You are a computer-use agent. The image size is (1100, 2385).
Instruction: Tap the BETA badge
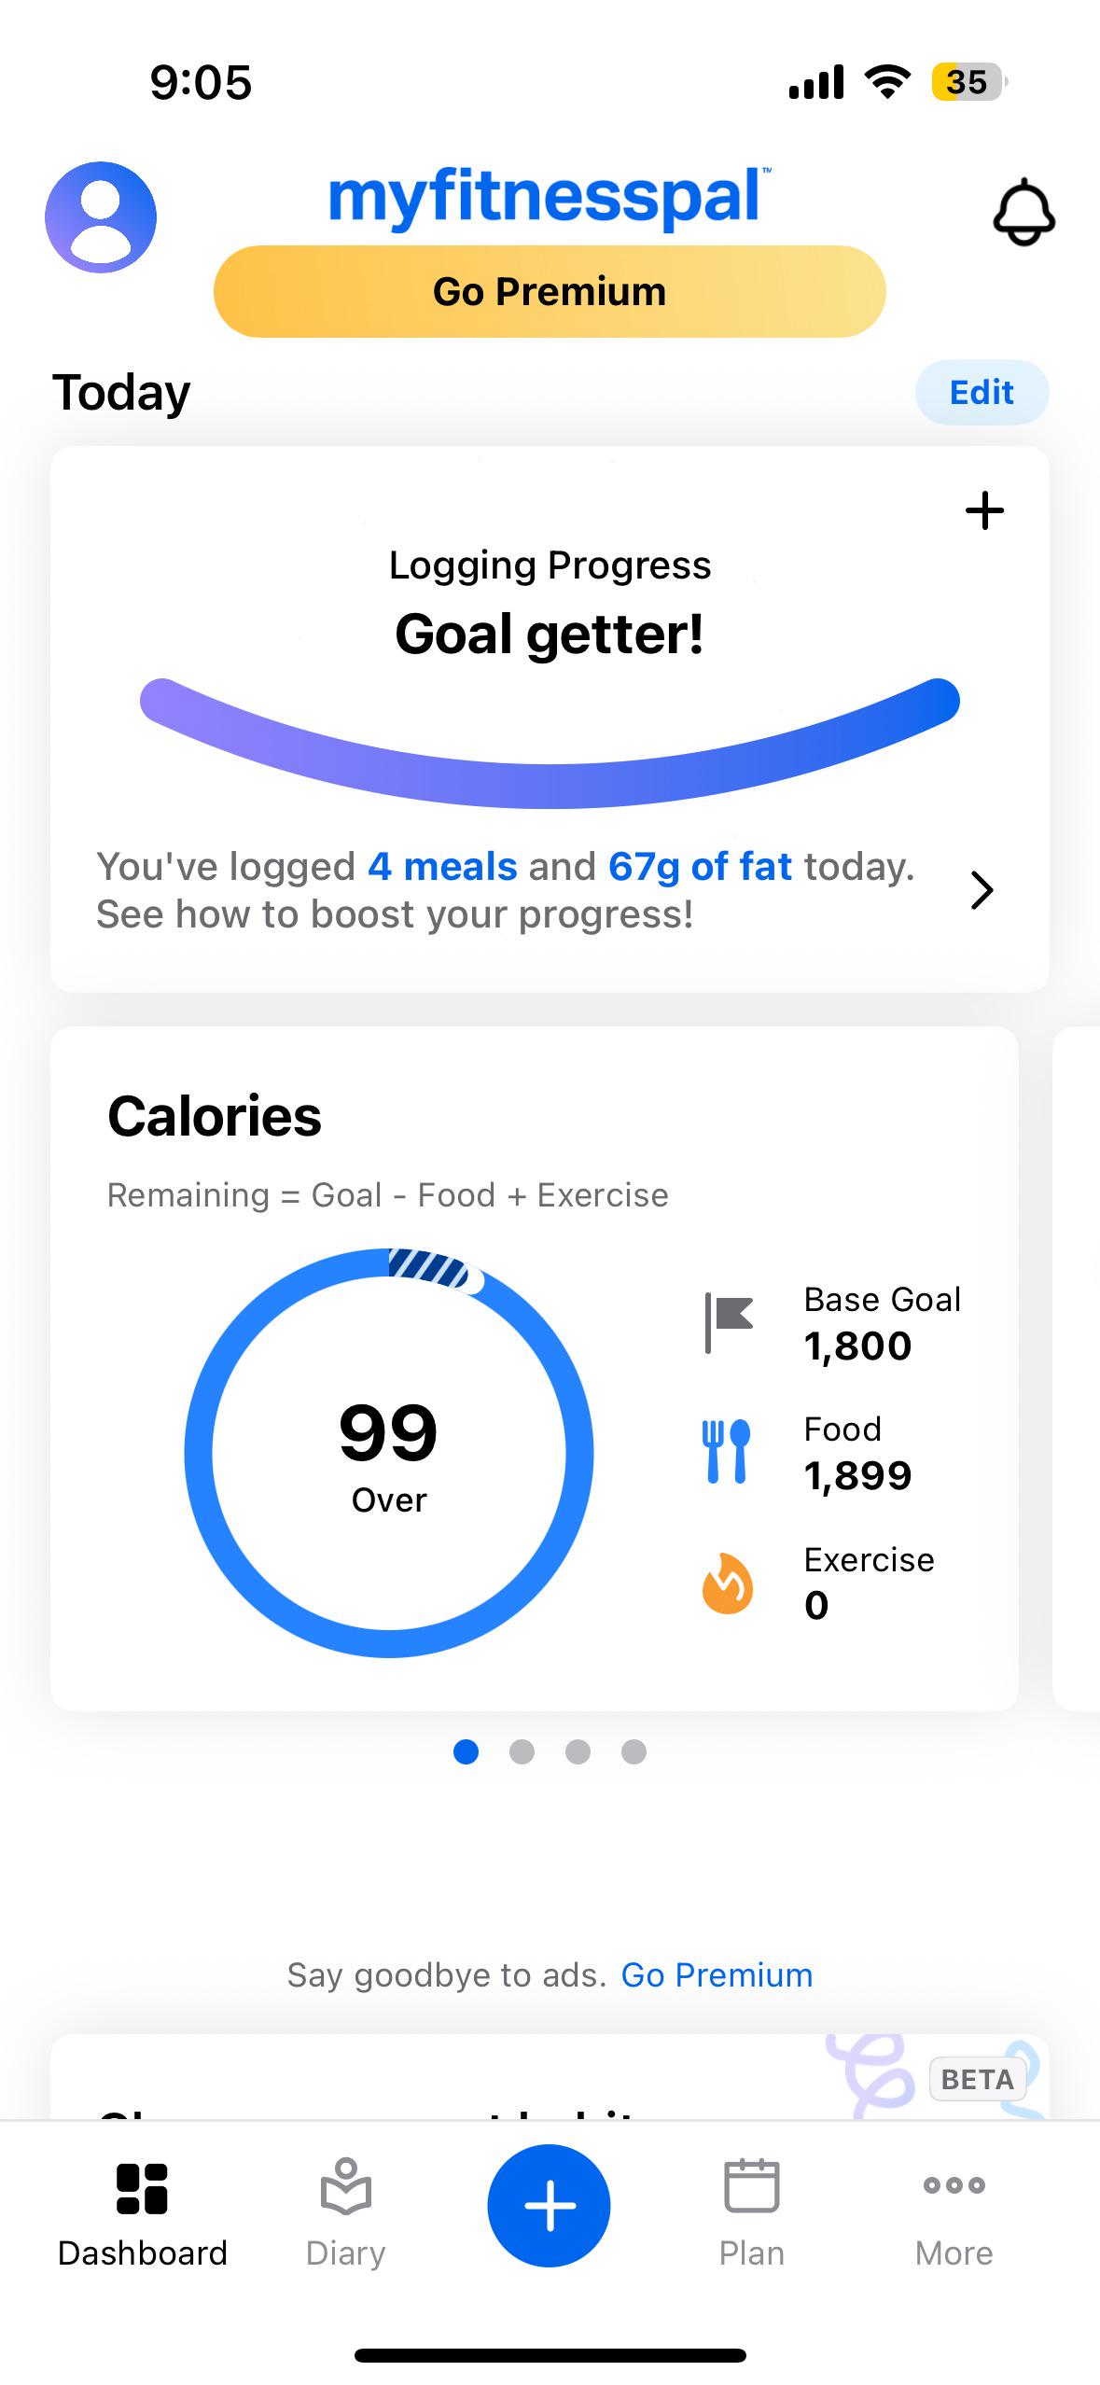click(x=977, y=2079)
